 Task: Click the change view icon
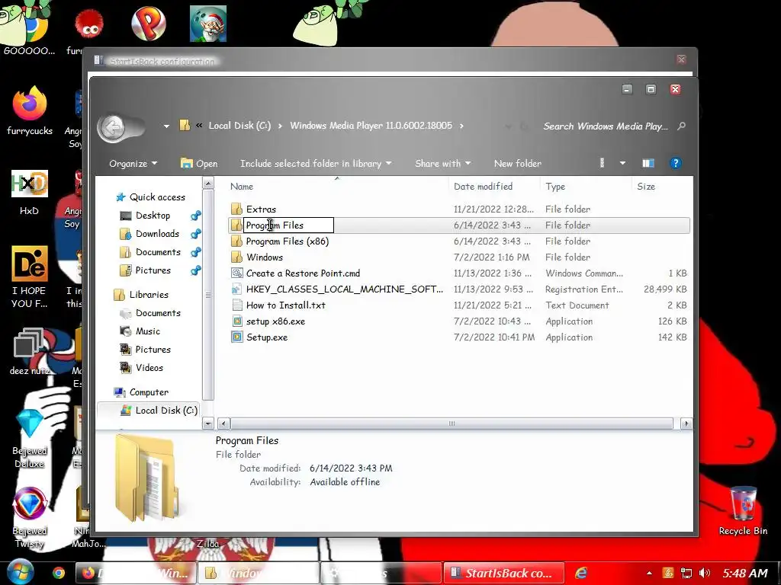(603, 163)
